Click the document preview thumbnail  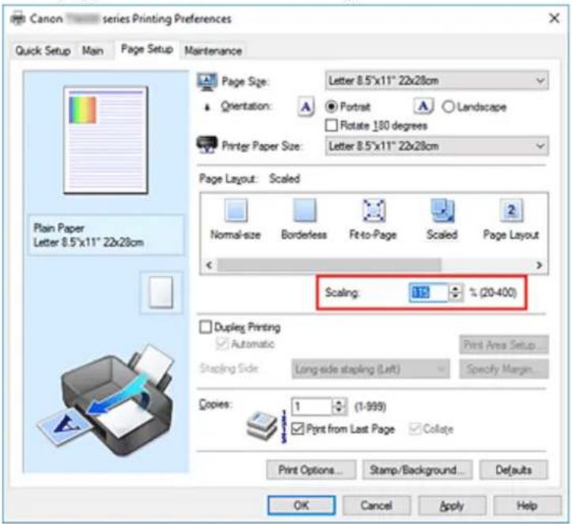106,140
